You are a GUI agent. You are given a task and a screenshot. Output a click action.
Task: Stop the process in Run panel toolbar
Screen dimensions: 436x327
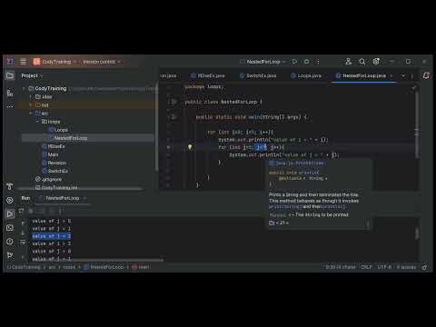pyautogui.click(x=31, y=211)
